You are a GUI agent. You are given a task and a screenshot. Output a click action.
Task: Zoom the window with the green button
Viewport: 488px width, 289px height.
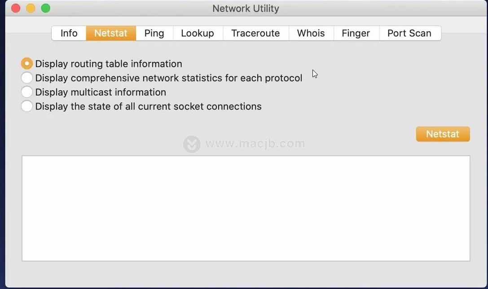[45, 8]
